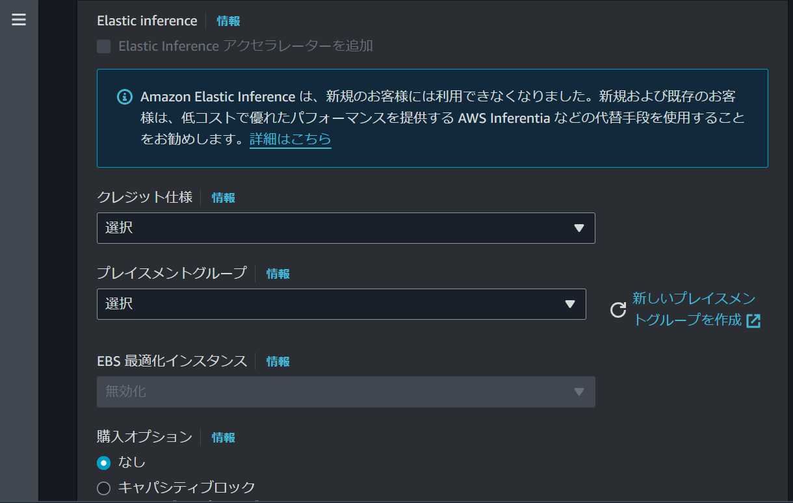Open the navigation sidebar hamburger icon
This screenshot has width=793, height=503.
click(x=19, y=19)
